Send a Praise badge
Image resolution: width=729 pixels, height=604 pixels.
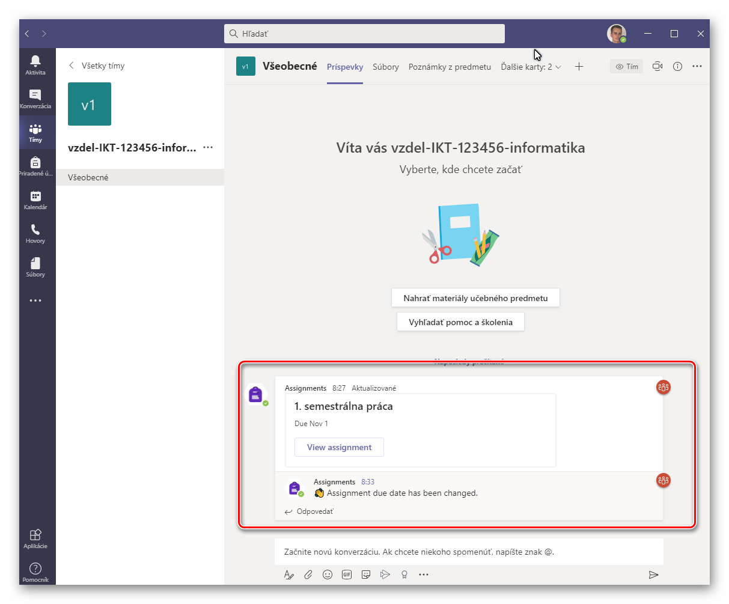(404, 575)
